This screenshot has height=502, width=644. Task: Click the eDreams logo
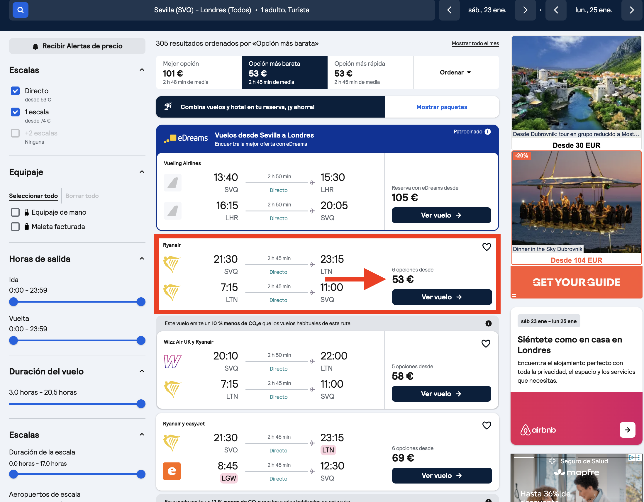point(186,138)
